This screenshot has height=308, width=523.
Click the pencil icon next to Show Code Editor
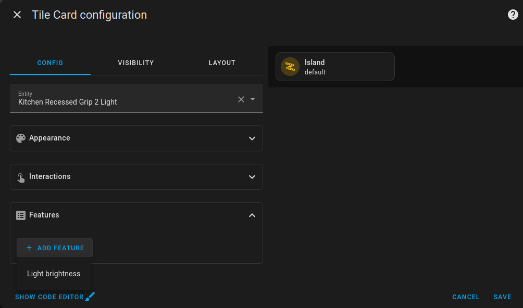point(90,297)
